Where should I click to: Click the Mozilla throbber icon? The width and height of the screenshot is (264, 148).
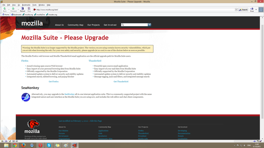coord(261,9)
